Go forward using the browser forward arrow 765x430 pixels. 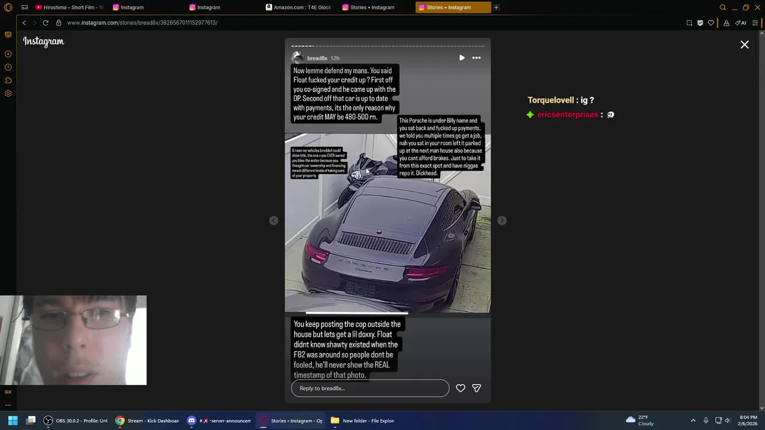(x=34, y=23)
